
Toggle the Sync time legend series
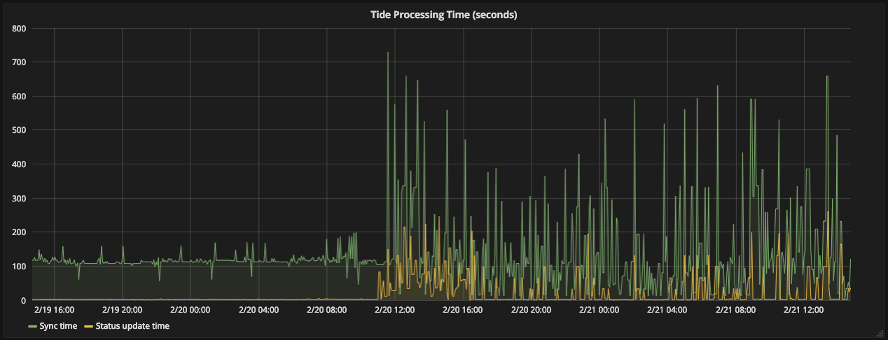[59, 326]
